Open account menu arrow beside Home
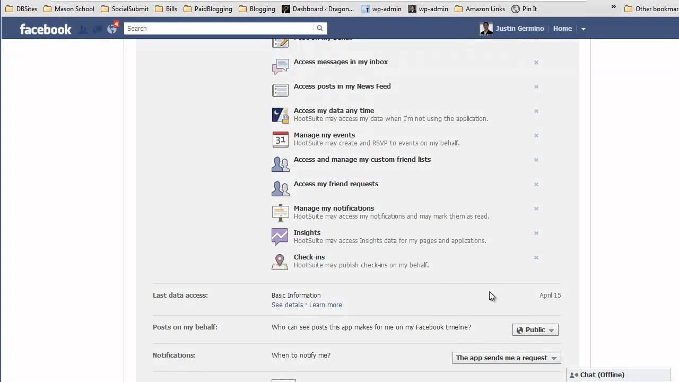 point(583,29)
